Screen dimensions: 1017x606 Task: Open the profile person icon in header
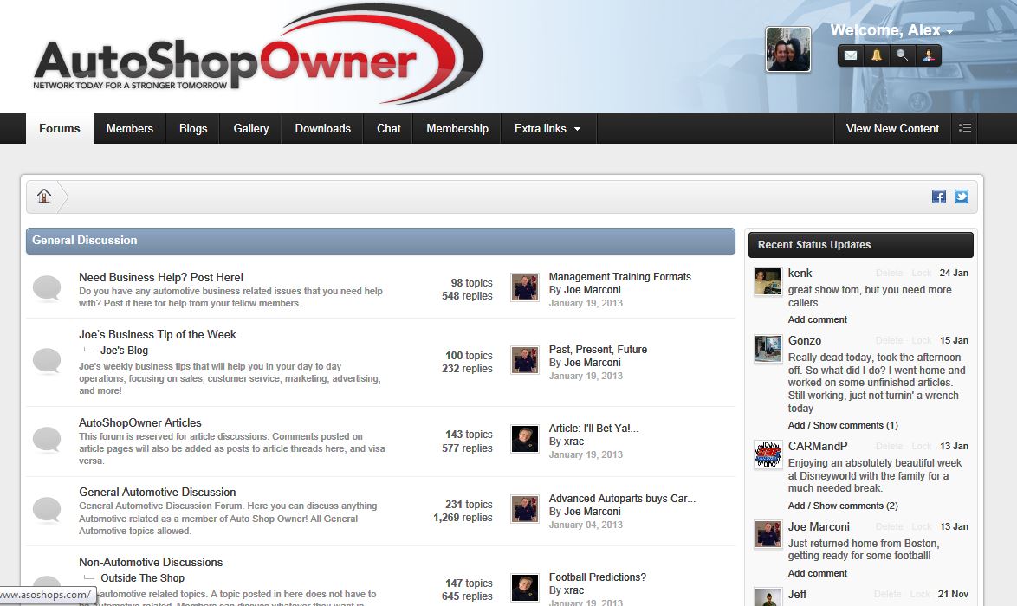tap(928, 55)
